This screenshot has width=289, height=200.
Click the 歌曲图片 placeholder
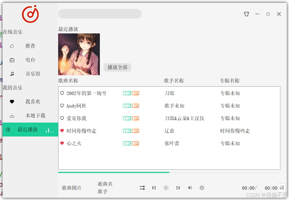tap(72, 188)
